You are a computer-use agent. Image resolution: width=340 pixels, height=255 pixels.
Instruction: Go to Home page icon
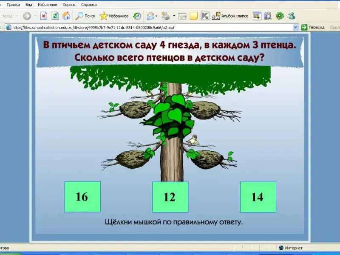tap(66, 16)
